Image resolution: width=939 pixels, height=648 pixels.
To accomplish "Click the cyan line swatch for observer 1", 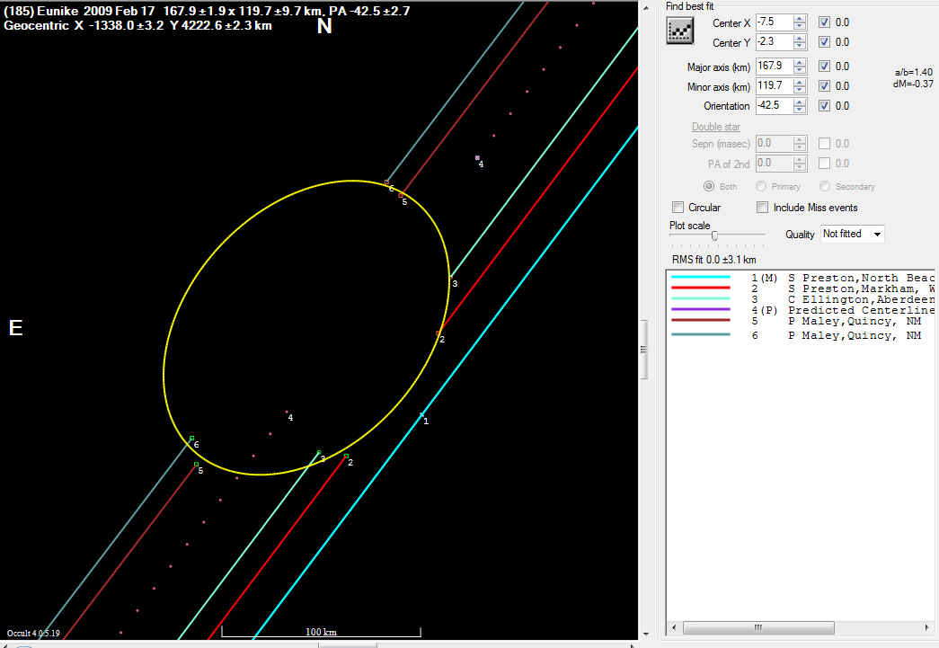I will (x=701, y=278).
